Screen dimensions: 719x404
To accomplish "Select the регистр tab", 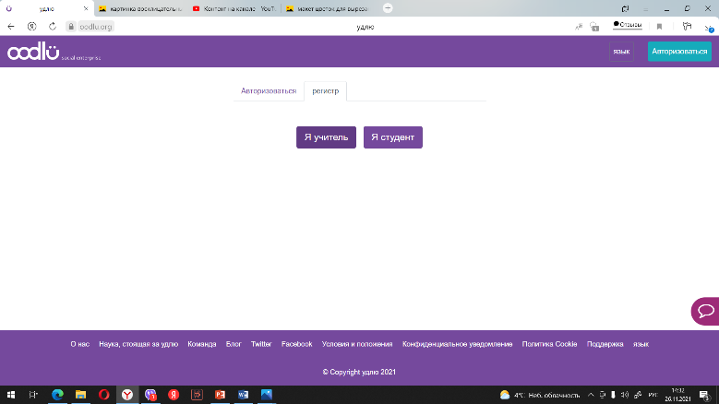I will pos(325,91).
